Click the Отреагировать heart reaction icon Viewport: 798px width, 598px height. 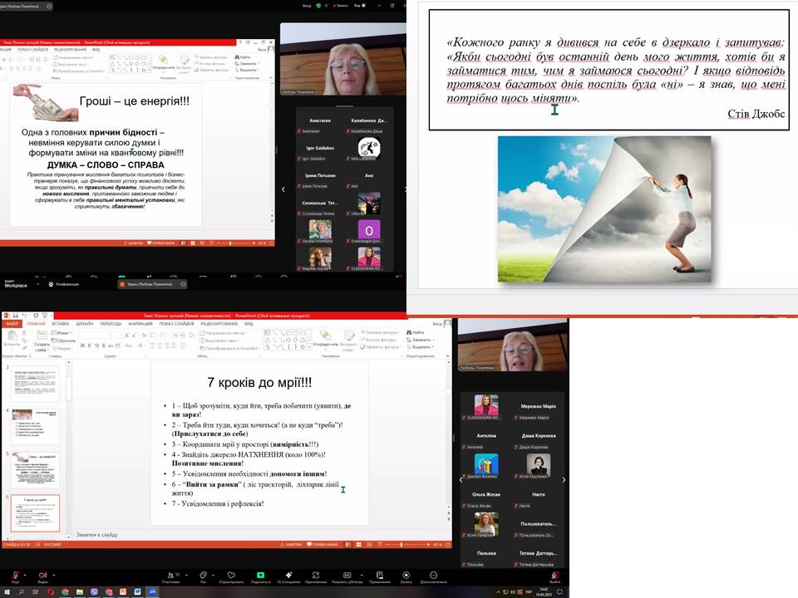231,576
